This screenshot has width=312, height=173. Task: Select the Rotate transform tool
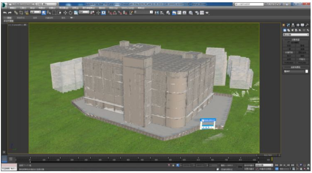(70, 13)
